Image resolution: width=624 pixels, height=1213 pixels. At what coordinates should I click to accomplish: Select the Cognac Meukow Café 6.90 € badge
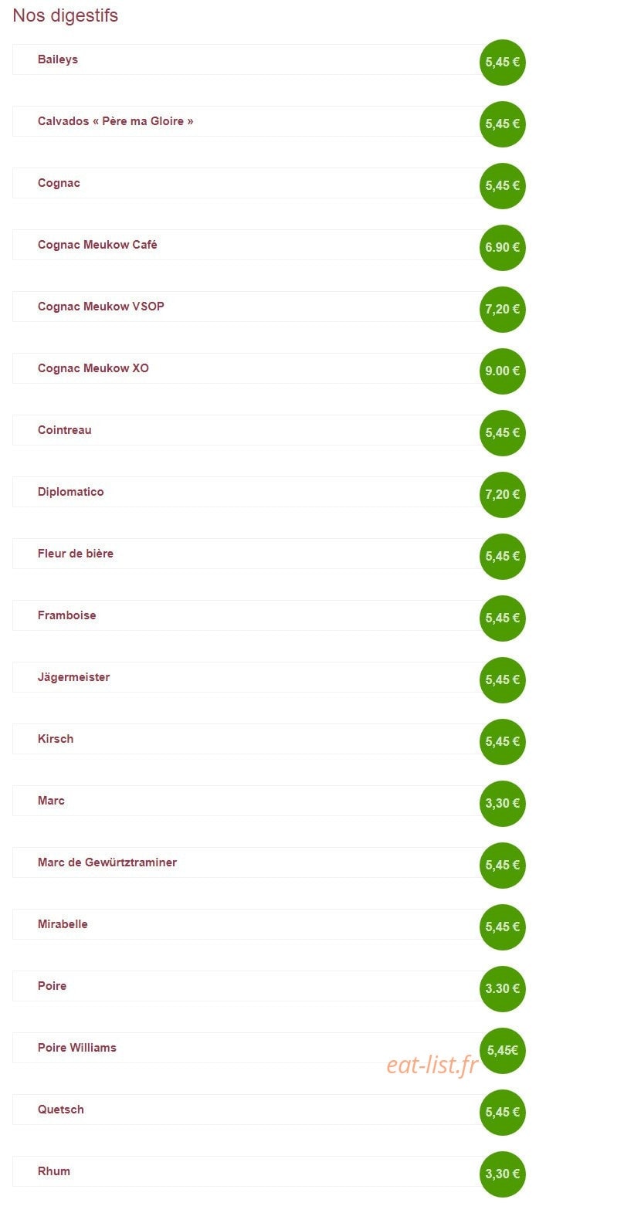[503, 247]
